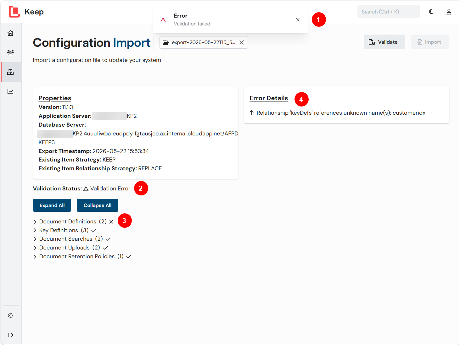Click the Validation Error warning triangle icon

pyautogui.click(x=86, y=189)
